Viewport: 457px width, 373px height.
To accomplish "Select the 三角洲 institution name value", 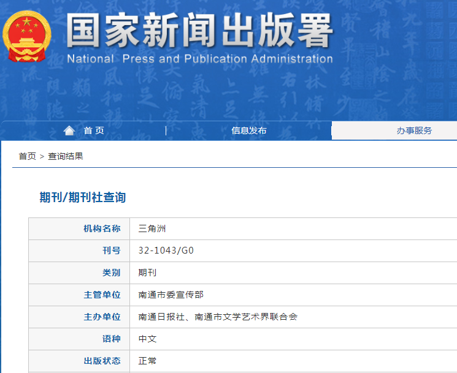I will coord(152,228).
